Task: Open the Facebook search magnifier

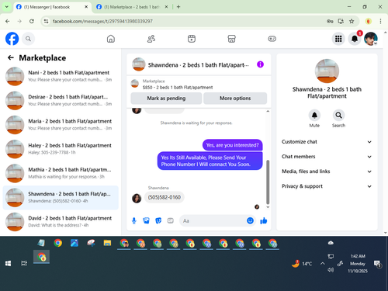Action: pos(28,39)
